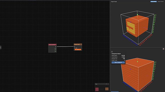
Task: Click the z output port on Input Coordinate node
Action: (56, 51)
